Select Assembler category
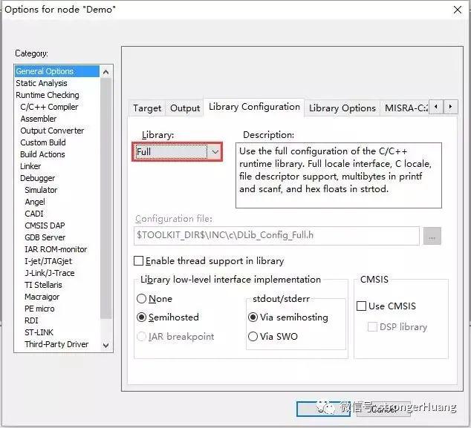Viewport: 471px width, 428px height. point(57,119)
